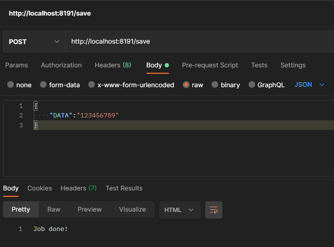Open the Authorization tab
The width and height of the screenshot is (334, 247).
61,65
